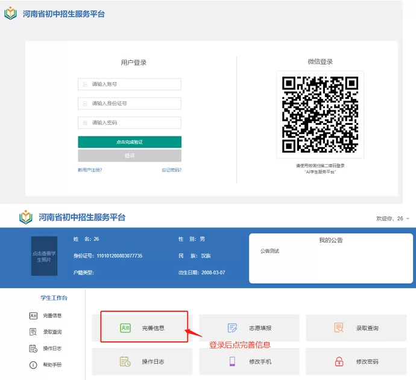Click the user icon in the account field
The height and width of the screenshot is (380, 416).
pyautogui.click(x=85, y=84)
